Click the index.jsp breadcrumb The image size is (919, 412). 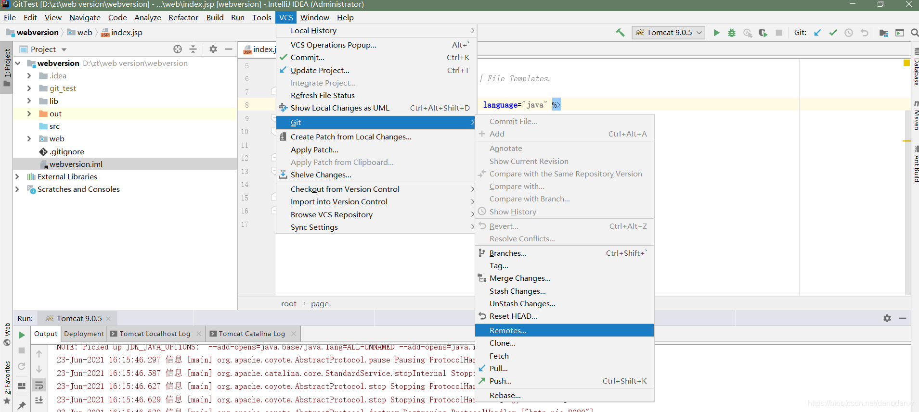[121, 32]
